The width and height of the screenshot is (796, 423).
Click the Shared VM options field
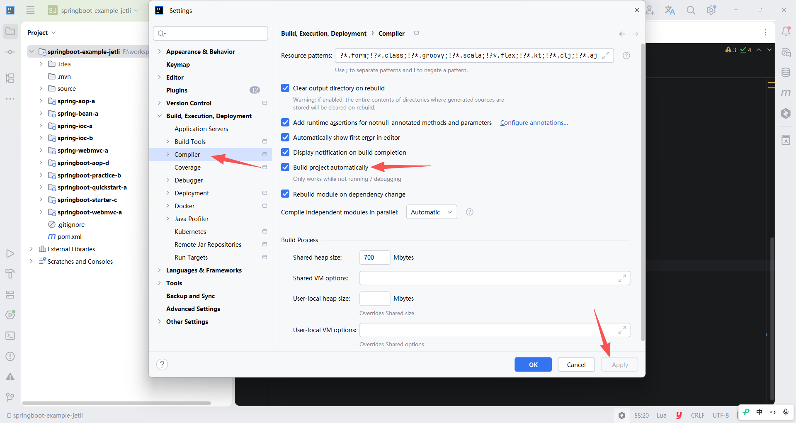tap(495, 278)
